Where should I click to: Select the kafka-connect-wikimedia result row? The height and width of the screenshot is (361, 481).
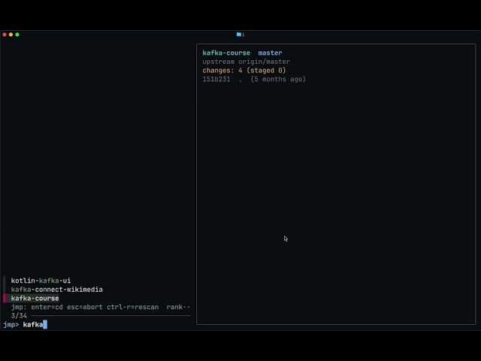[57, 290]
